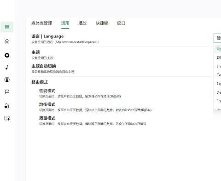Choose the De… German language option
The height and width of the screenshot is (181, 221).
(x=219, y=92)
